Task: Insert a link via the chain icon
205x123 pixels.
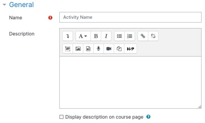Action: [143, 36]
